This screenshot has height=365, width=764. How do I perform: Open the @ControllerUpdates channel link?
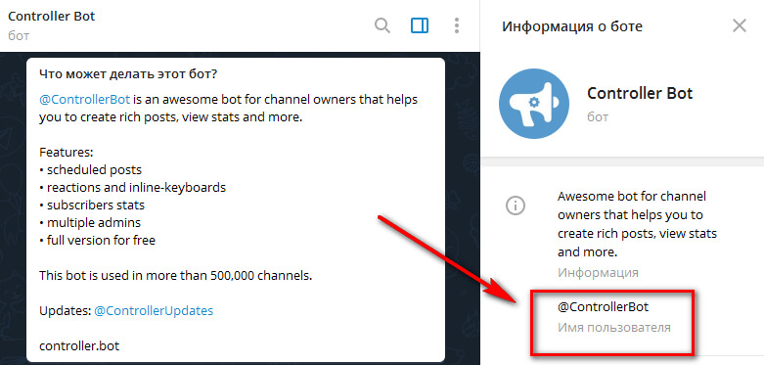[x=154, y=310]
